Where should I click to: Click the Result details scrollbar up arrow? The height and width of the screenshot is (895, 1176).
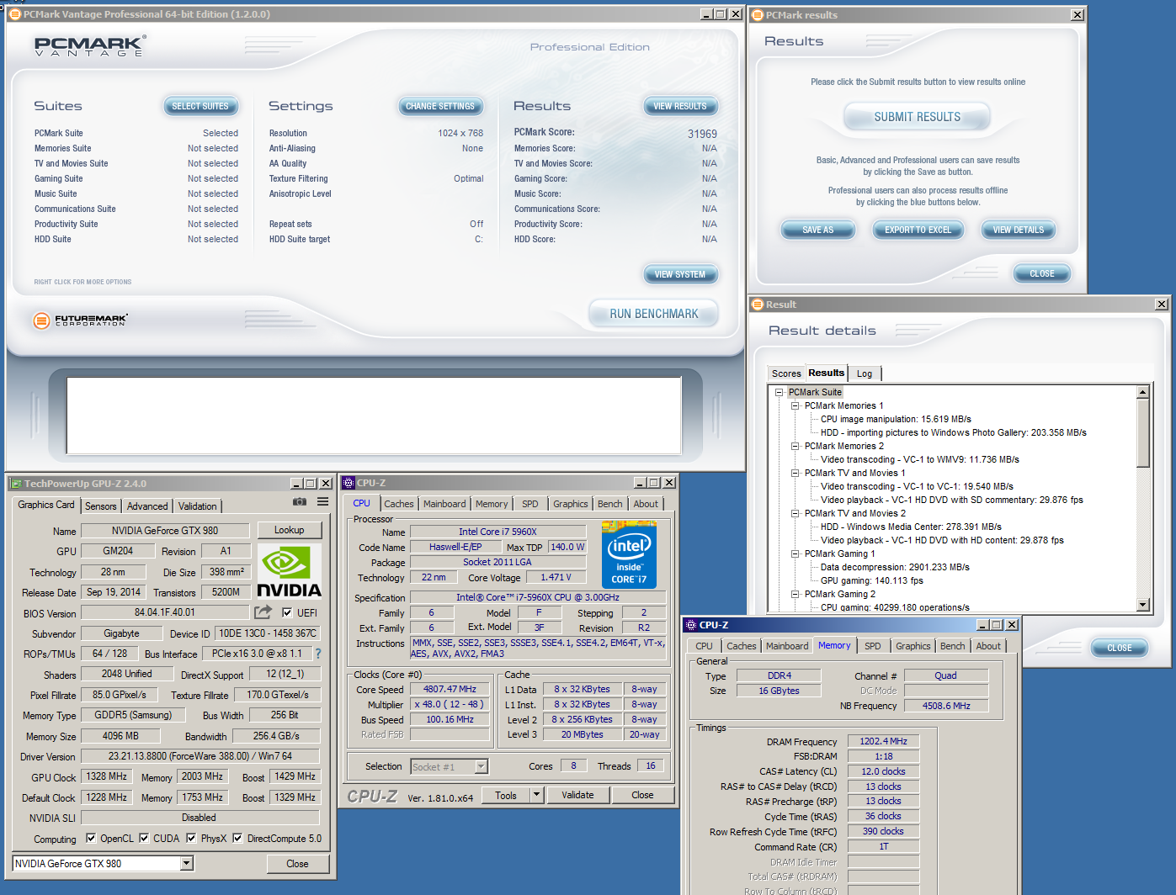coord(1143,392)
